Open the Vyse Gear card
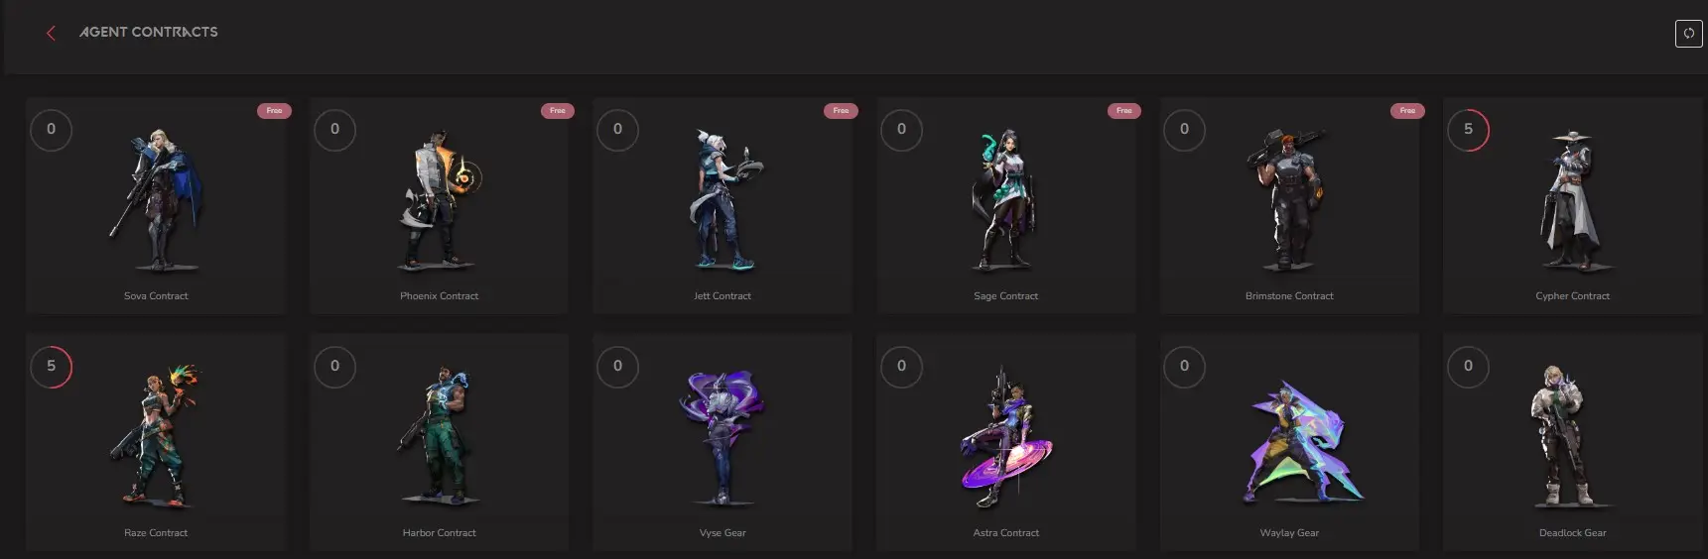The height and width of the screenshot is (559, 1708). [x=723, y=442]
